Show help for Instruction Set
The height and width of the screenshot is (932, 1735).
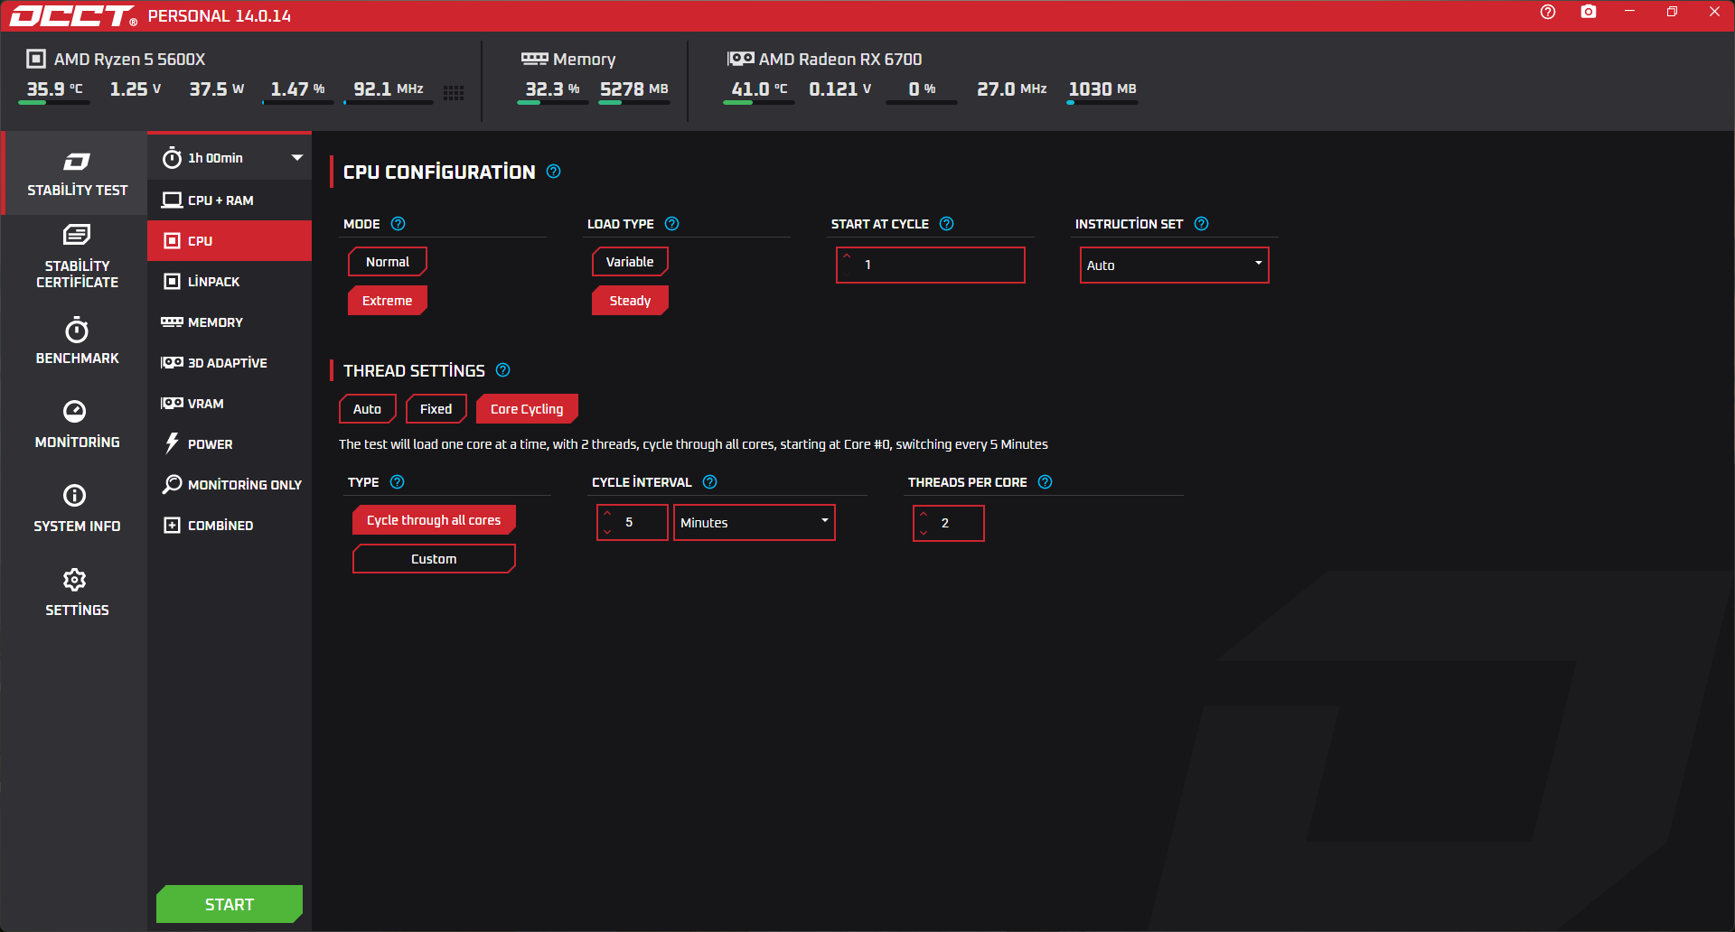tap(1201, 224)
